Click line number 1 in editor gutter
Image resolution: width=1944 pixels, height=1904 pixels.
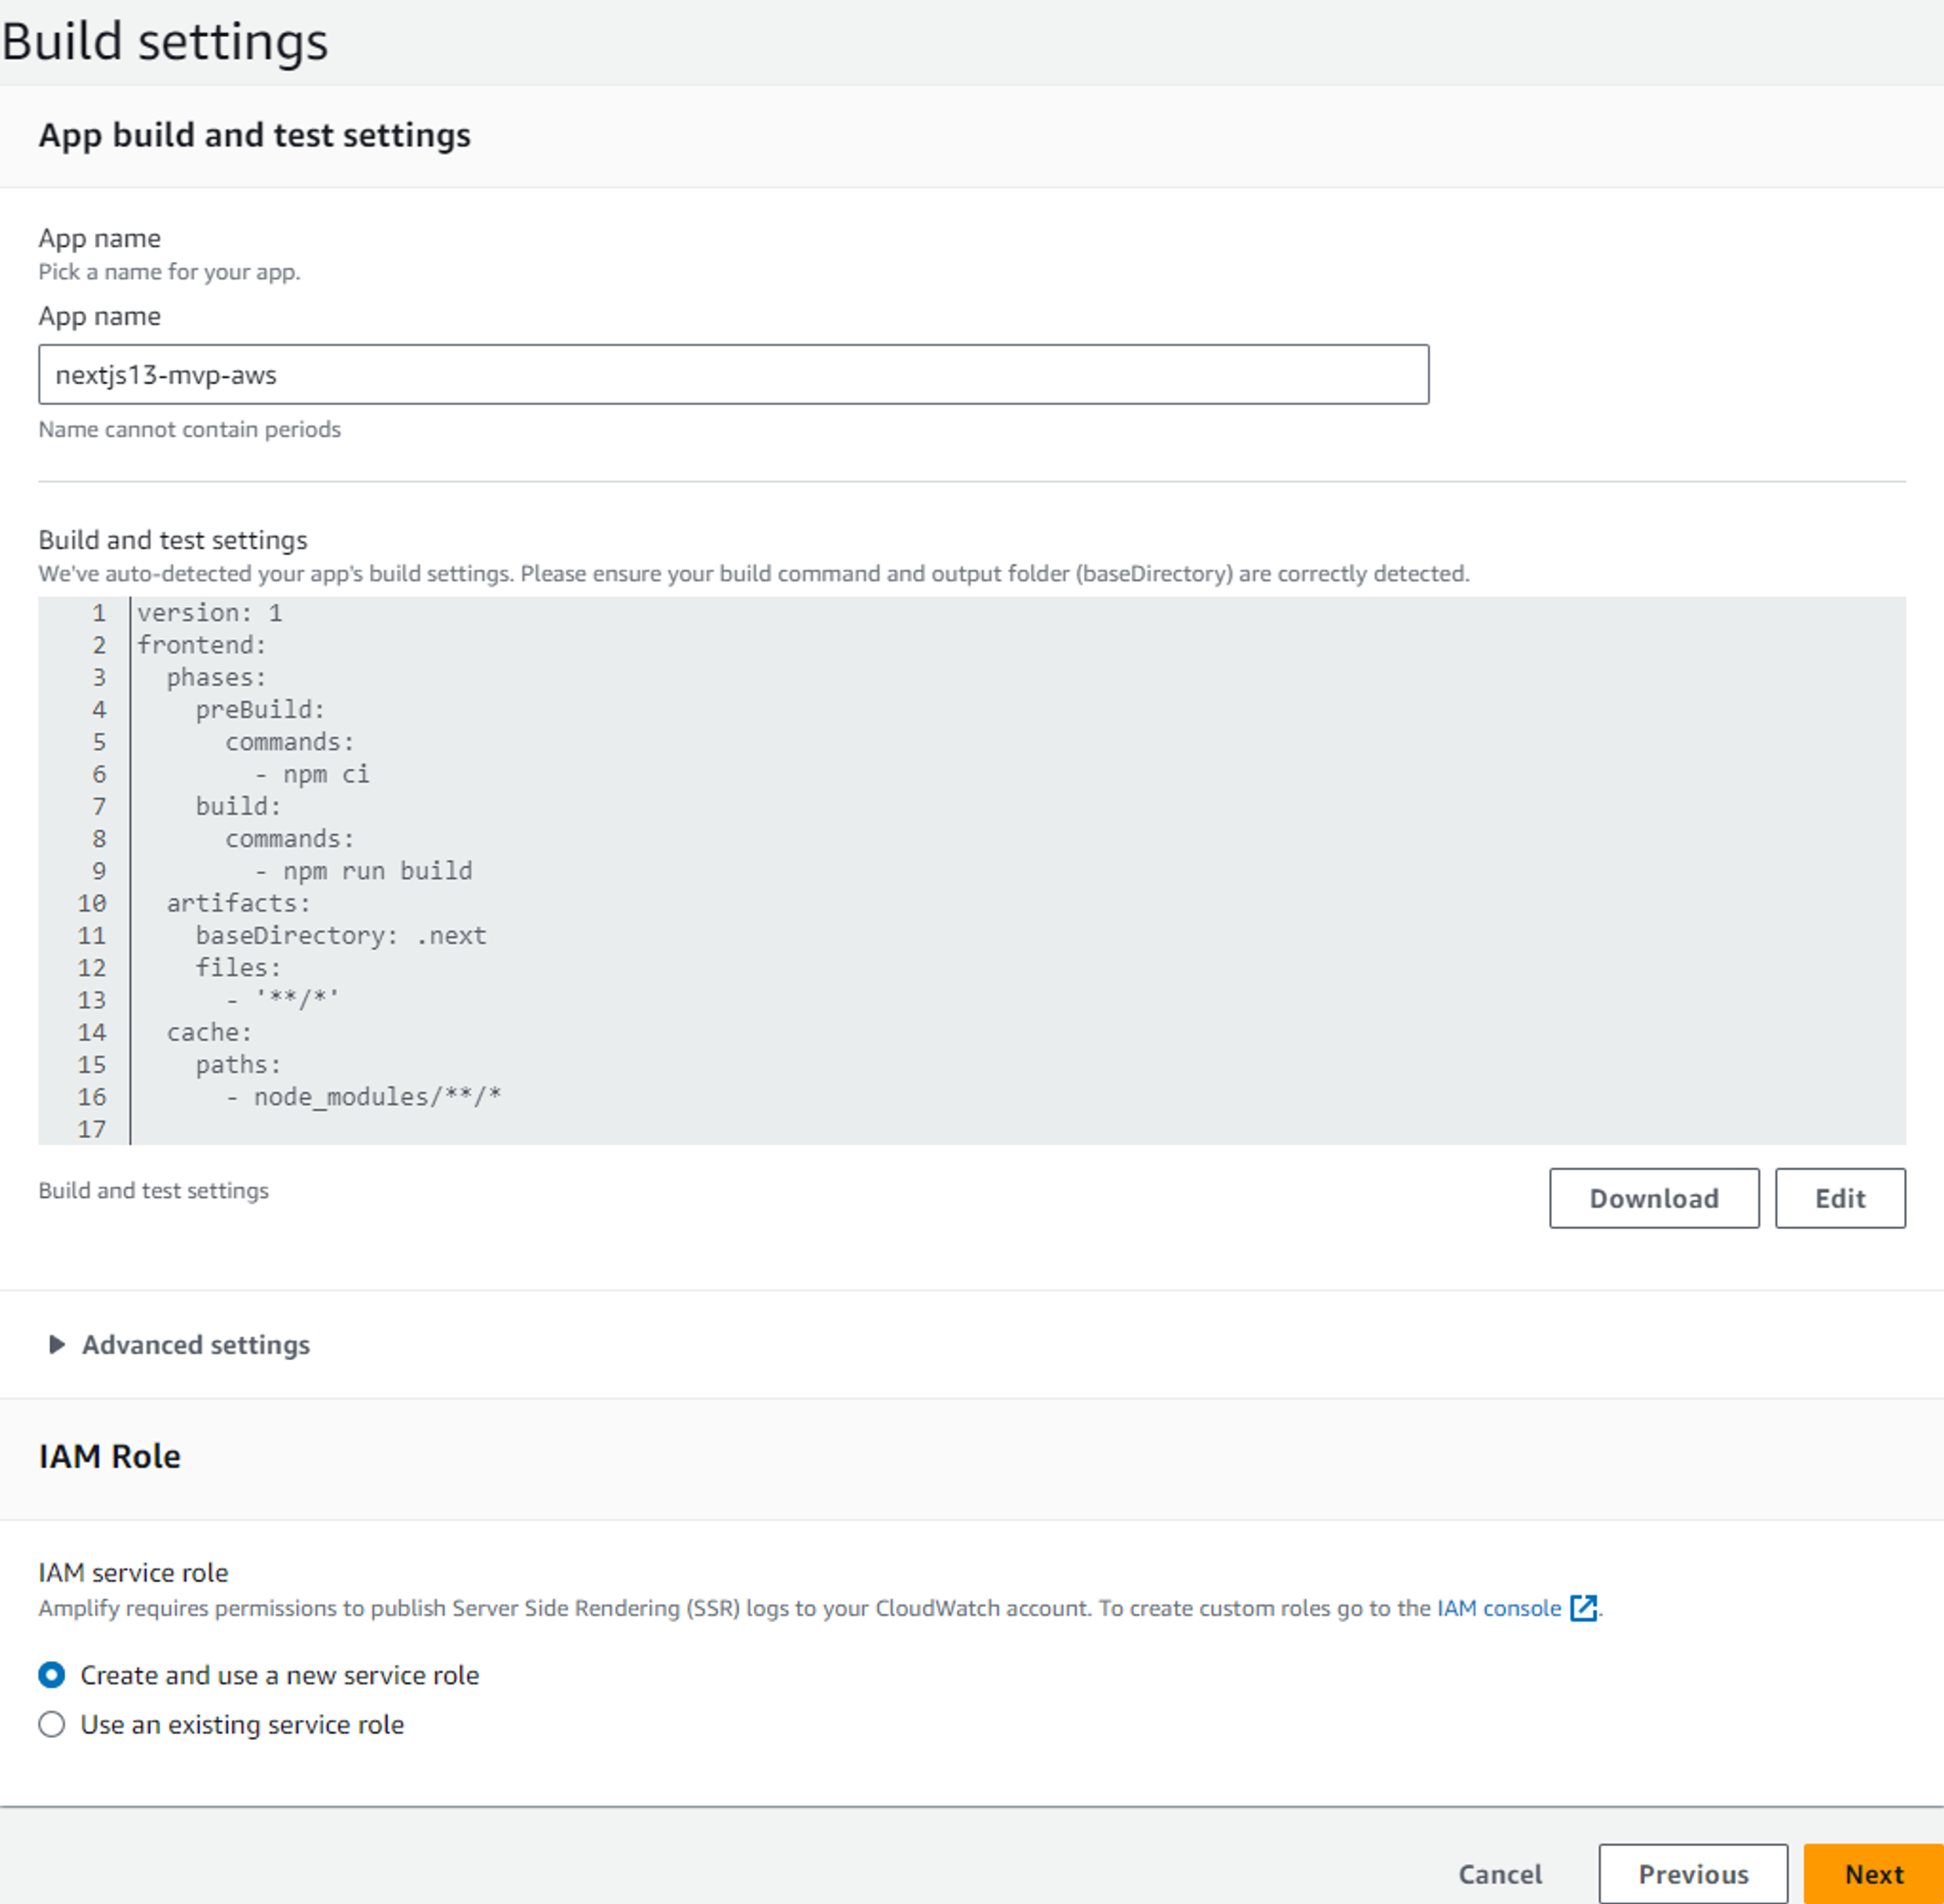(99, 613)
